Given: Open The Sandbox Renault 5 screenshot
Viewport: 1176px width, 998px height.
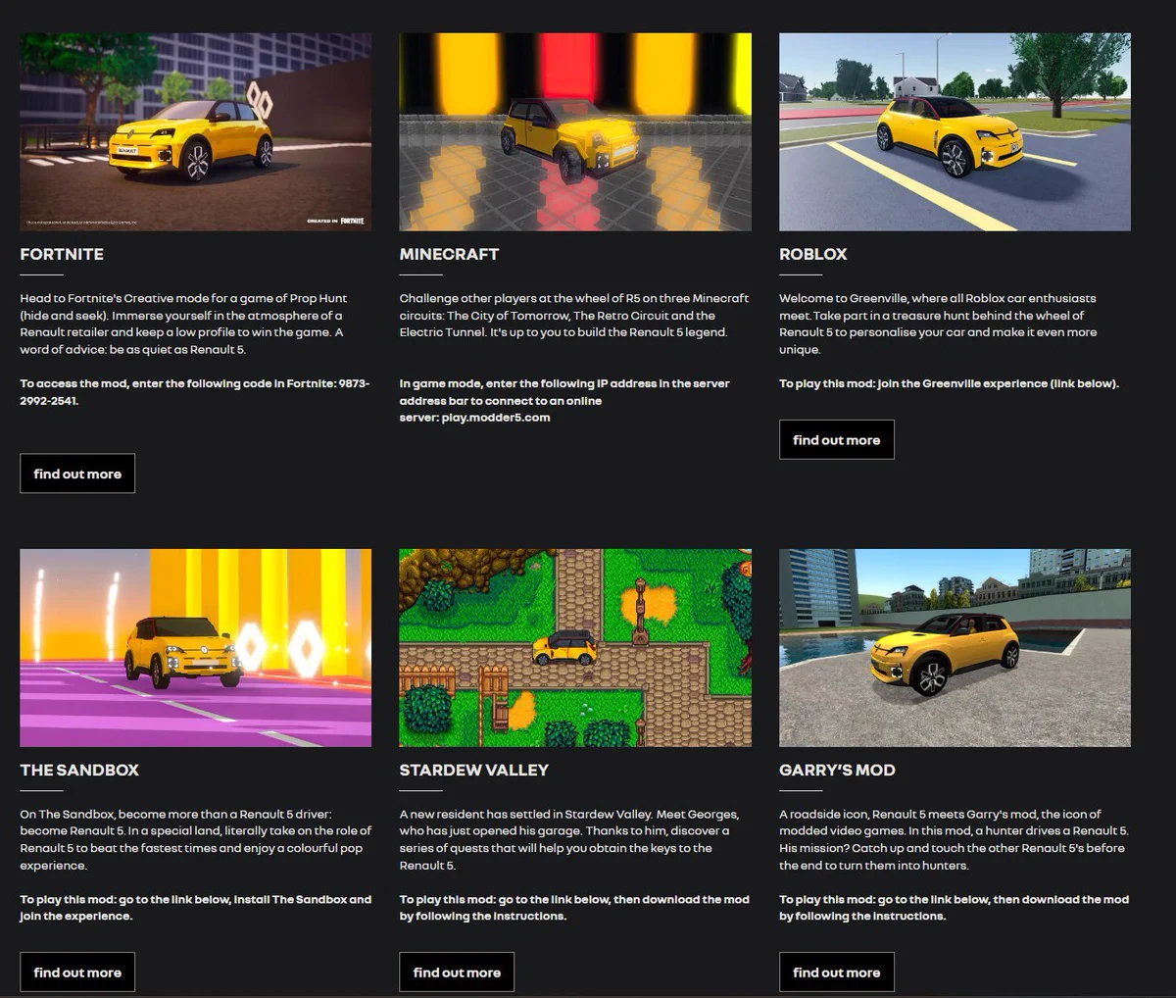Looking at the screenshot, I should [196, 648].
